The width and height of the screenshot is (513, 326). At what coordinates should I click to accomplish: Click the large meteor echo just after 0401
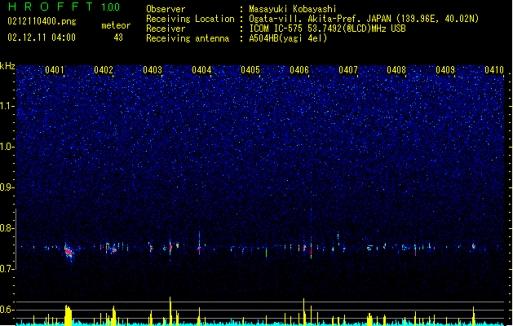69,252
